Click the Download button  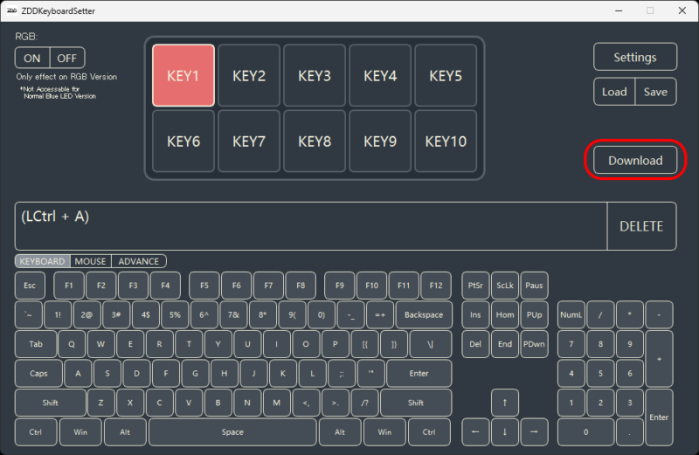pyautogui.click(x=635, y=161)
